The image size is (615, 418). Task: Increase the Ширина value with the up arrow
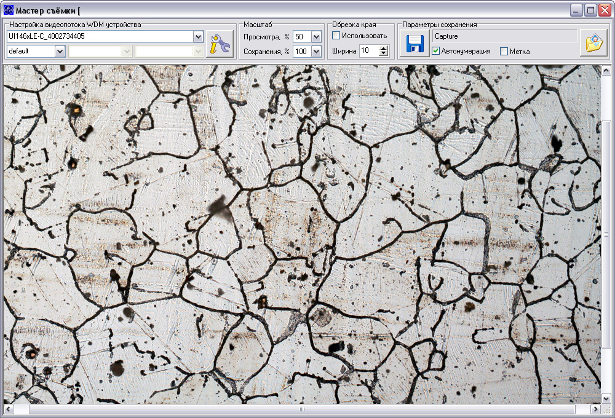(384, 48)
